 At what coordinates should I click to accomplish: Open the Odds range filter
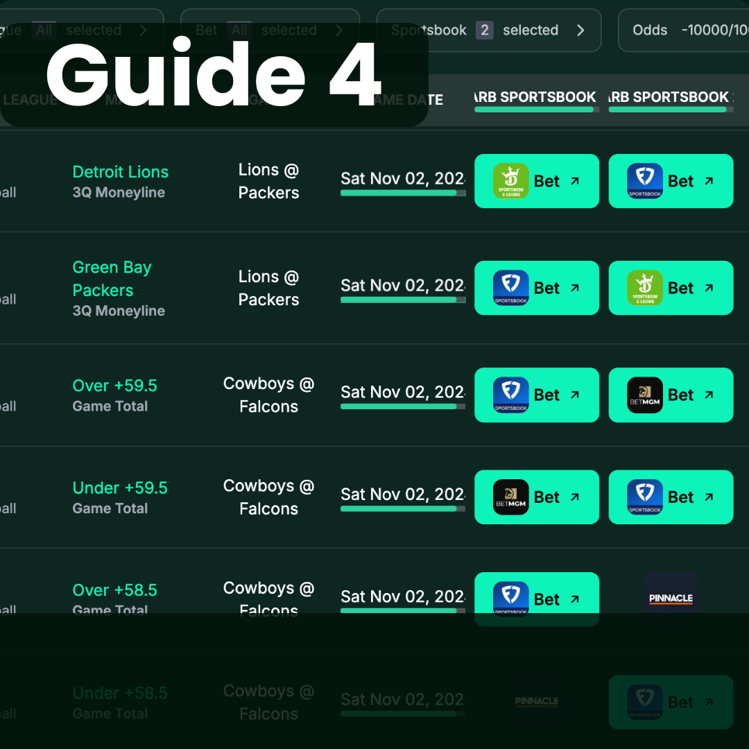click(x=683, y=31)
